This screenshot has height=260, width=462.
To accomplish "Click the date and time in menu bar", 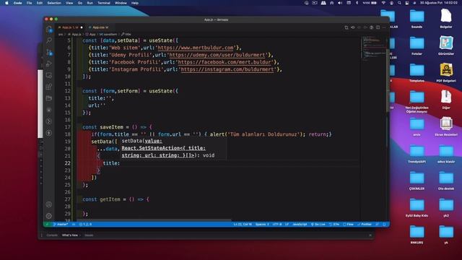I will click(439, 3).
